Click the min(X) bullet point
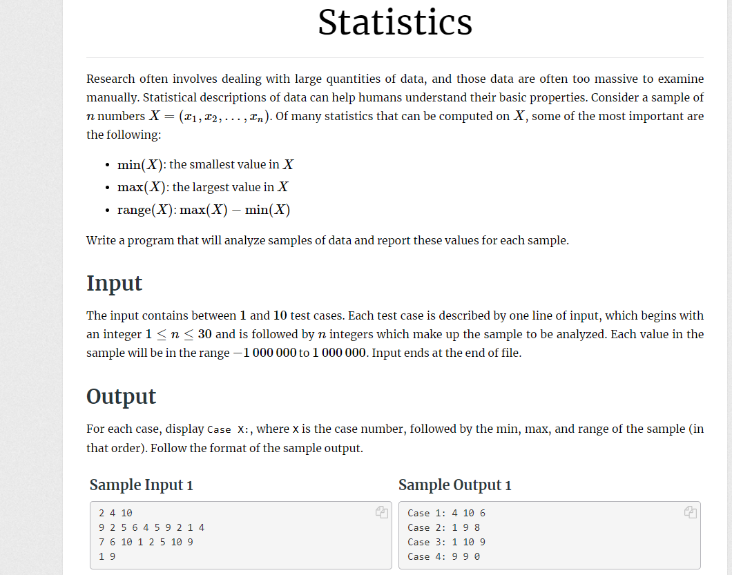Image resolution: width=732 pixels, height=575 pixels. 205,164
